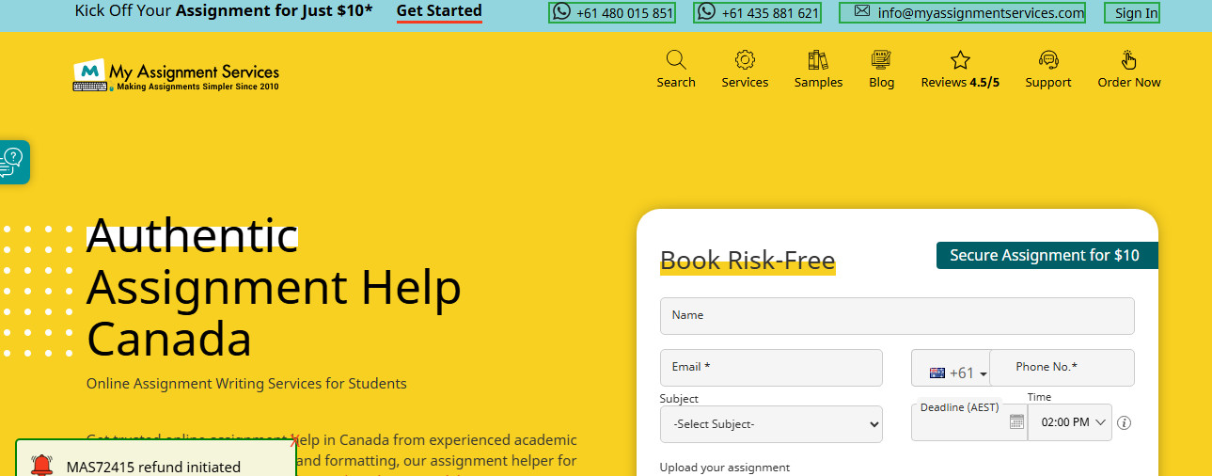The height and width of the screenshot is (476, 1212).
Task: Open the Reviews star icon
Action: pos(960,60)
